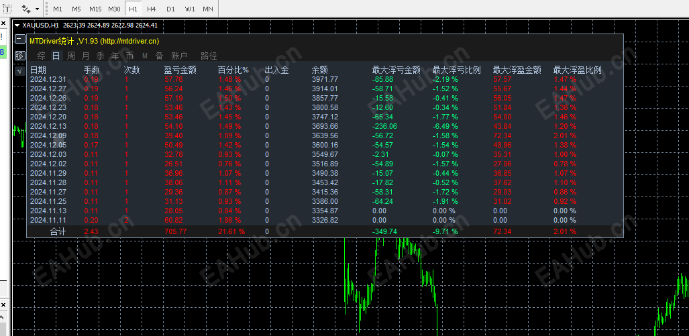Collapse the MTDriver panel with minus button

pyautogui.click(x=19, y=40)
